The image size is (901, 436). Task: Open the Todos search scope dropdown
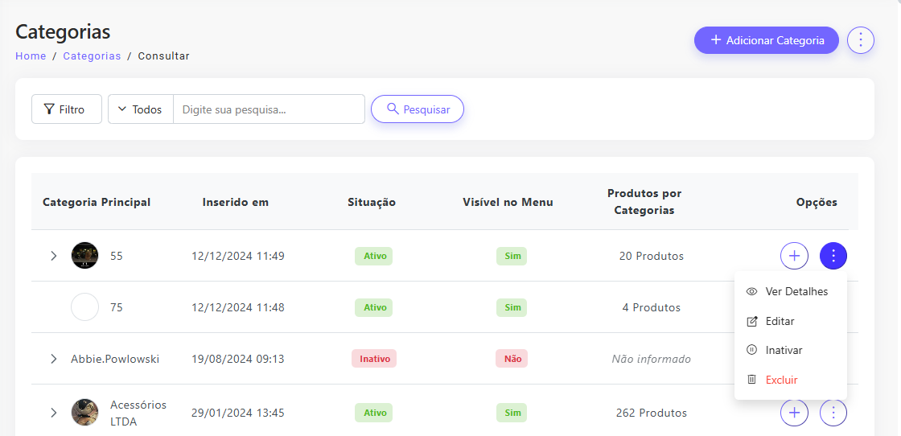click(140, 109)
